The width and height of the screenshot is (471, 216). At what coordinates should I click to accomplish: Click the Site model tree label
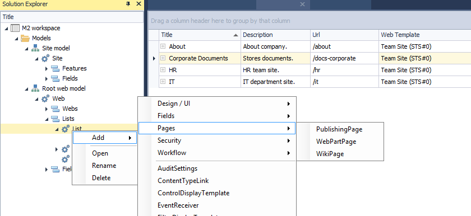(x=56, y=48)
